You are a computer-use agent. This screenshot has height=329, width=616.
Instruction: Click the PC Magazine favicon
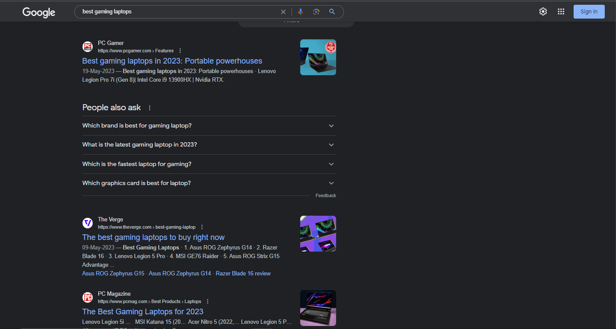click(88, 297)
